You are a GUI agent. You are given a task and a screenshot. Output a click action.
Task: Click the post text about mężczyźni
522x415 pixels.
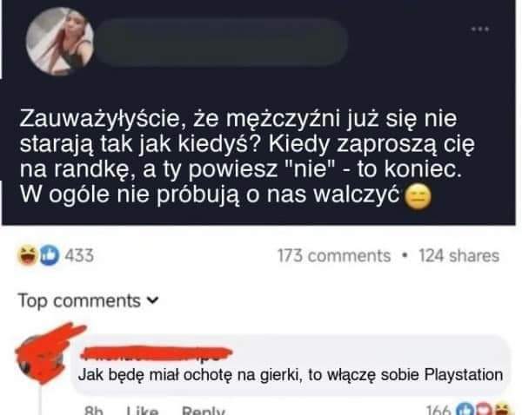click(247, 156)
